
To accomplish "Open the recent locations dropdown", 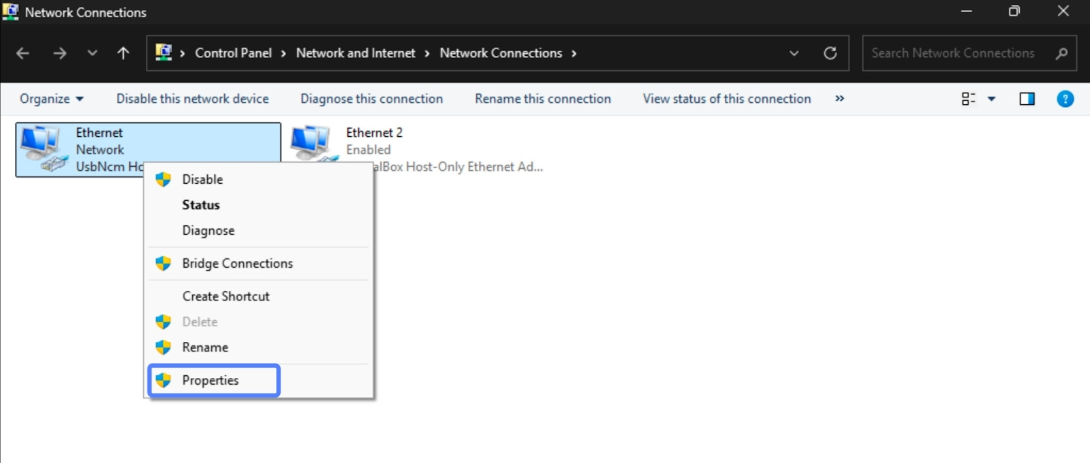I will click(92, 53).
